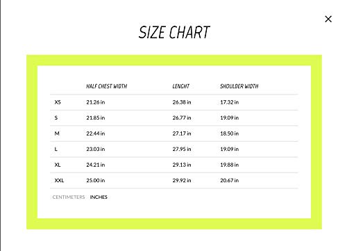The width and height of the screenshot is (347, 251).
Task: Click the 22.44 in chest value
Action: pyautogui.click(x=96, y=133)
